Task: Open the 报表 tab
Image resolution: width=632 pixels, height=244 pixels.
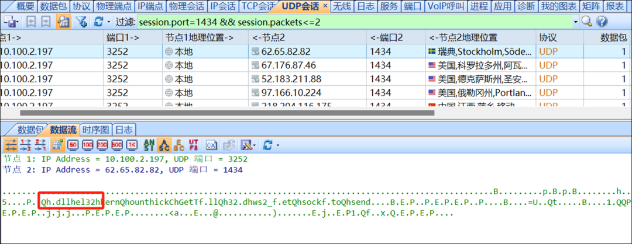Action: 615,6
